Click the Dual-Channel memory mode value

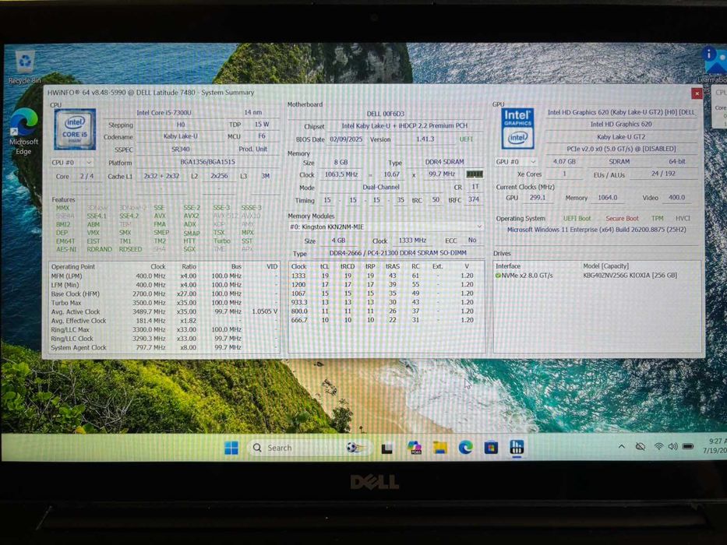tap(381, 187)
